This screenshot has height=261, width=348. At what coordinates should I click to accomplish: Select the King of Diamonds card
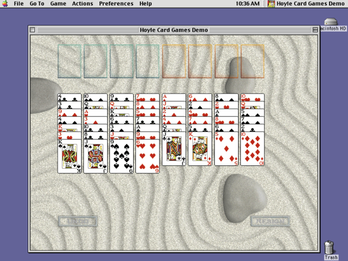click(200, 148)
